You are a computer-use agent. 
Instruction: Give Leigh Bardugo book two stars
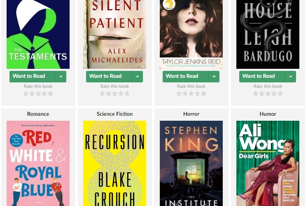point(261,94)
